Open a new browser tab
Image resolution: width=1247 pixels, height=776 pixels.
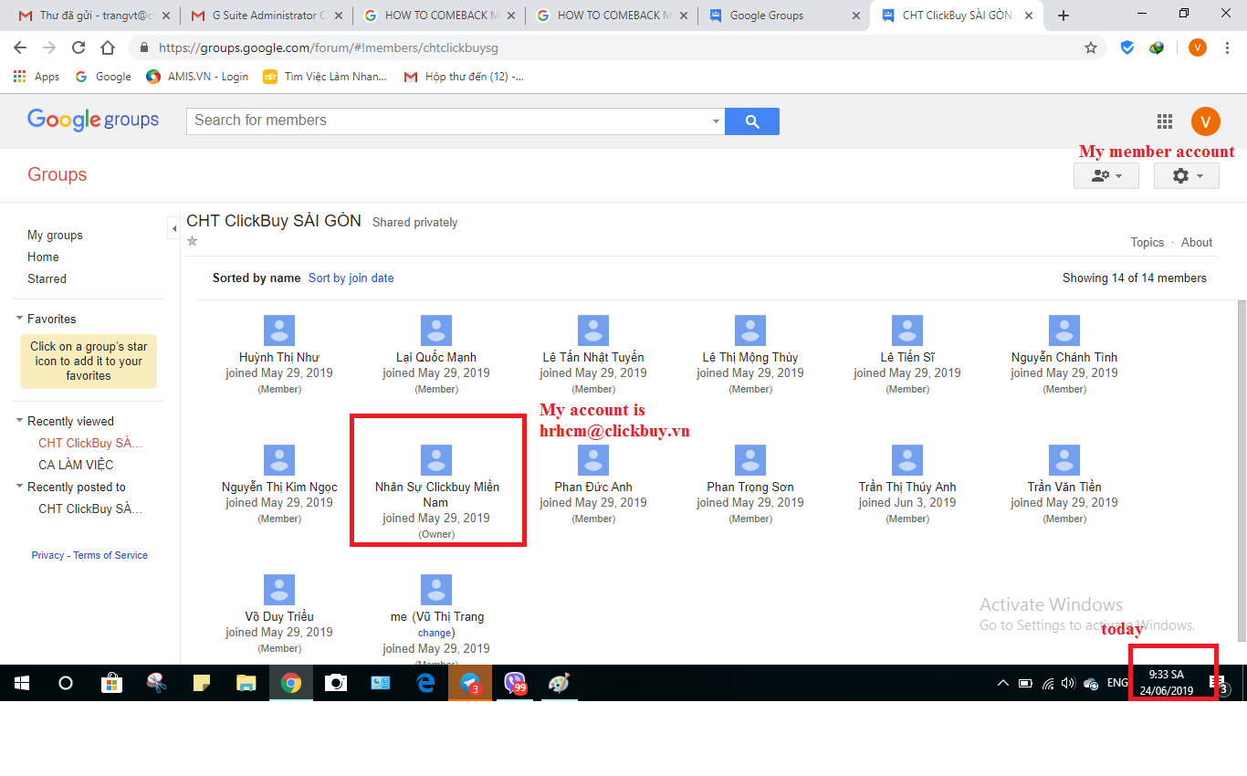click(x=1064, y=16)
